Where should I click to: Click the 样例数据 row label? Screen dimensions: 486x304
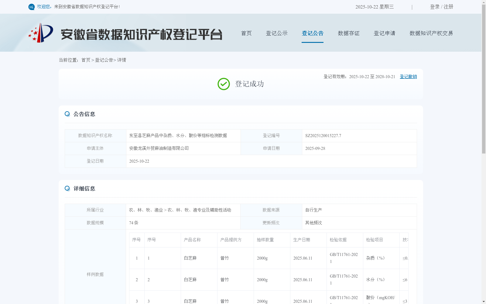click(x=95, y=275)
